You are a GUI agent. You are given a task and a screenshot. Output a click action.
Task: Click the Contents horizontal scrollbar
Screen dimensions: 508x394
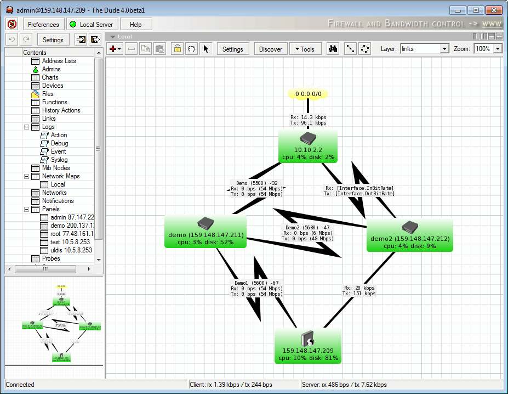(x=45, y=269)
